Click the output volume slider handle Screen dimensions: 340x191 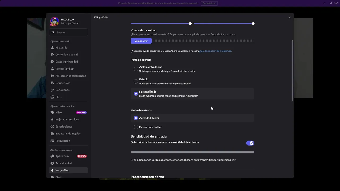pos(253,24)
